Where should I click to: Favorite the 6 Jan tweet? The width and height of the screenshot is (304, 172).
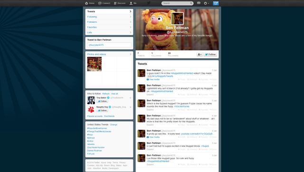tap(203, 95)
